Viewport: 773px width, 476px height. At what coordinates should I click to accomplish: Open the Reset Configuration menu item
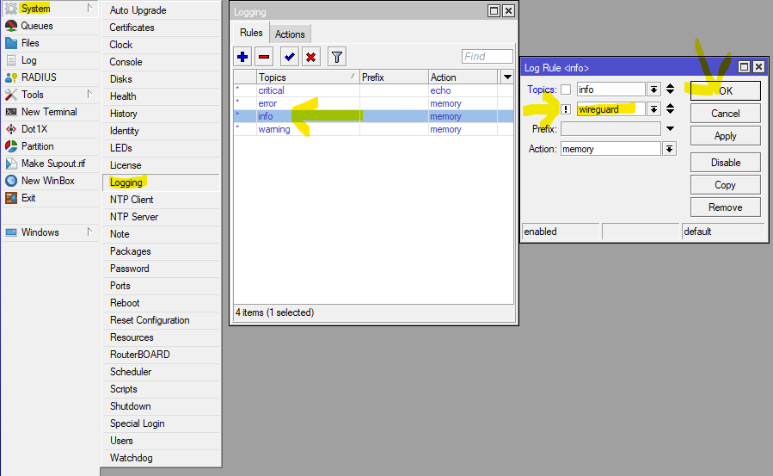tap(161, 320)
